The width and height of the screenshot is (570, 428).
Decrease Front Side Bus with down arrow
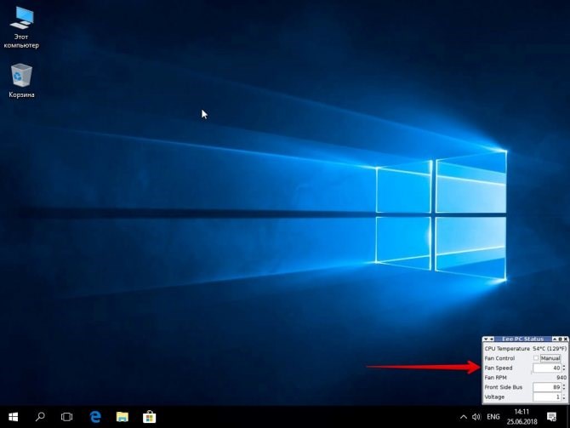tap(564, 389)
